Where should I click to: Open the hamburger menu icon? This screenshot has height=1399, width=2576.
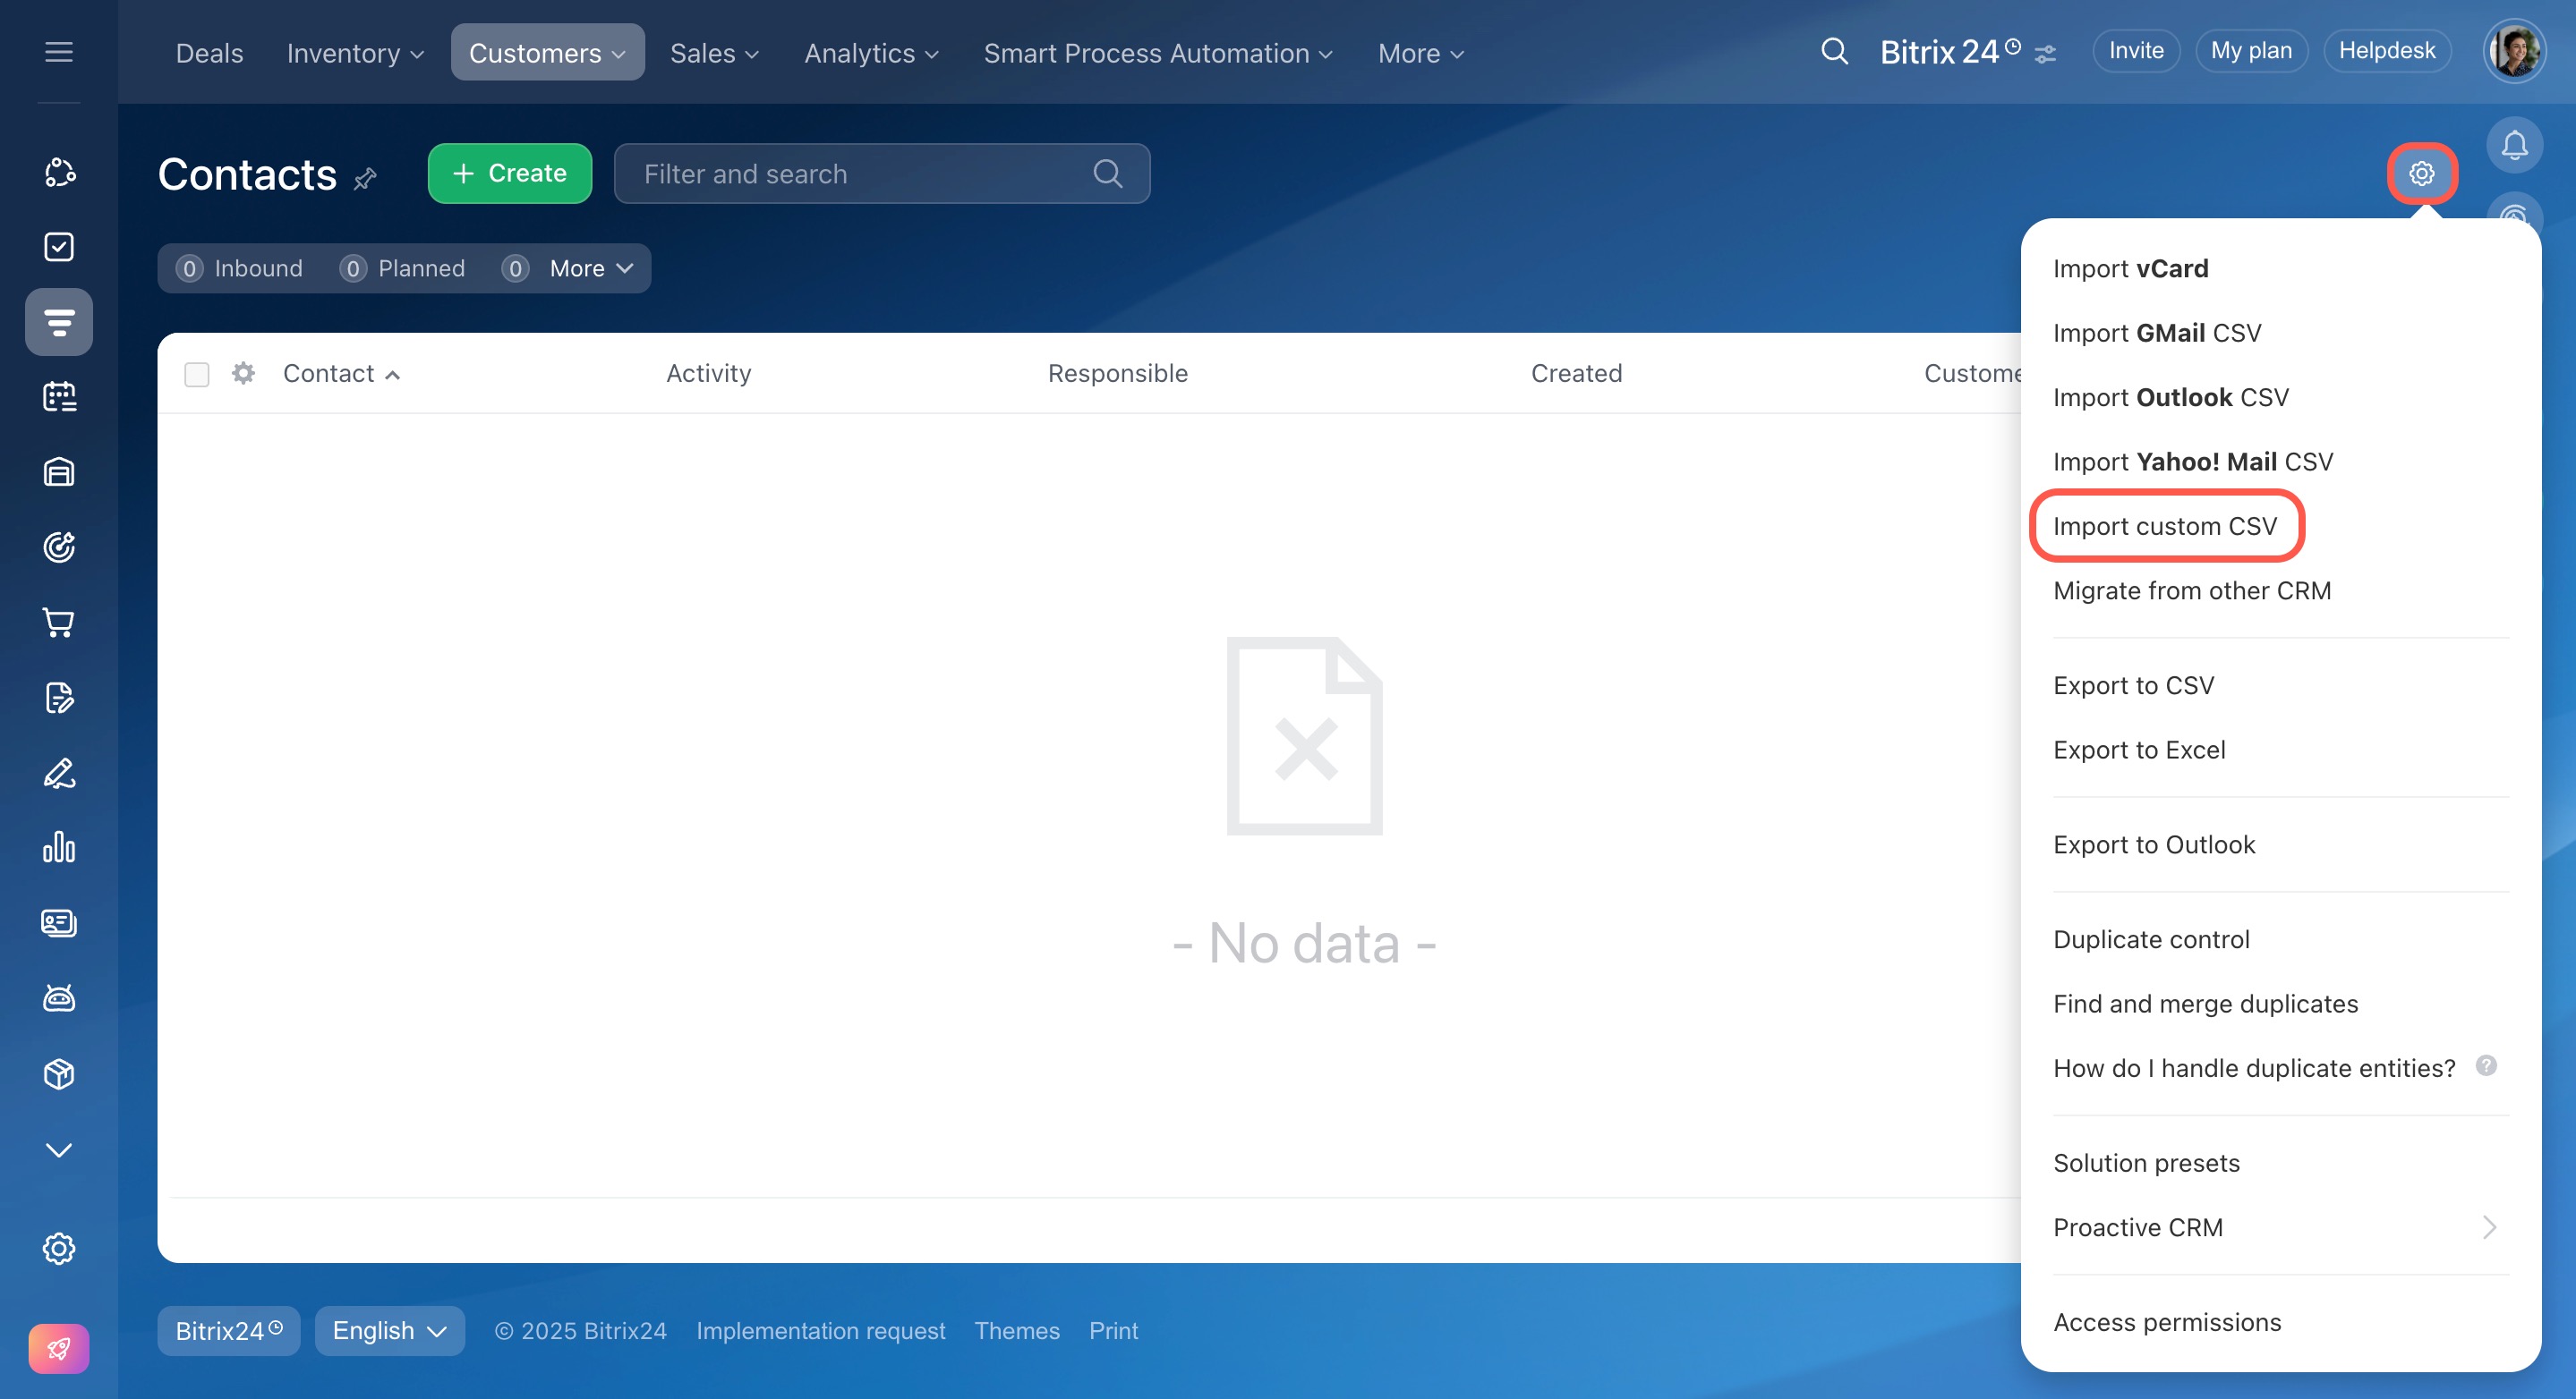pyautogui.click(x=59, y=52)
